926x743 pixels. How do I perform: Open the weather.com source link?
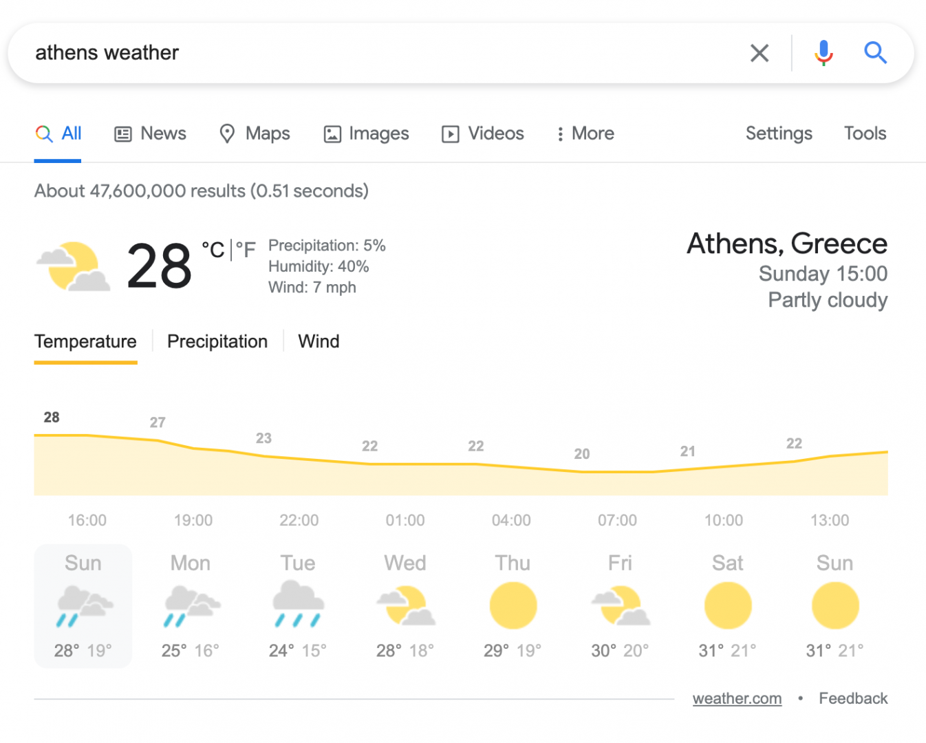tap(737, 698)
